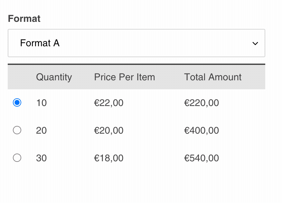Click the €540,00 total amount

(x=201, y=158)
